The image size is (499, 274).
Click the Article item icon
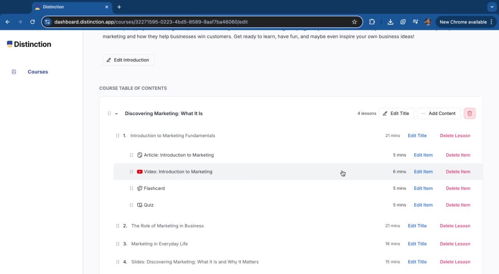140,155
